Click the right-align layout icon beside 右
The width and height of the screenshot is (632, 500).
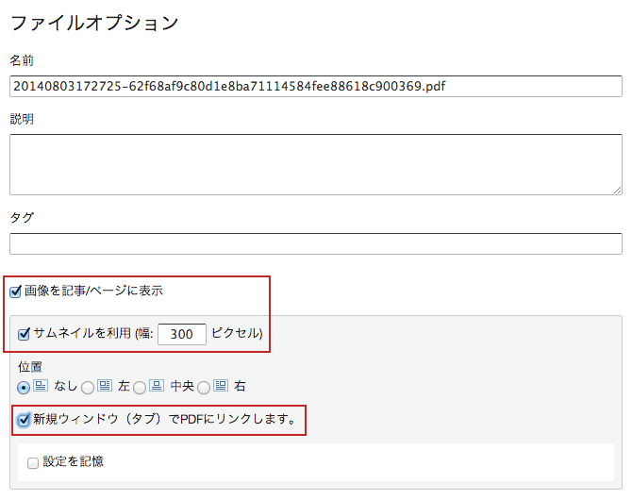pos(221,386)
